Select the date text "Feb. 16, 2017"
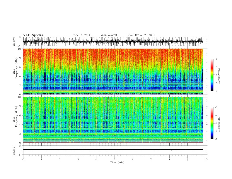 click(x=82, y=35)
